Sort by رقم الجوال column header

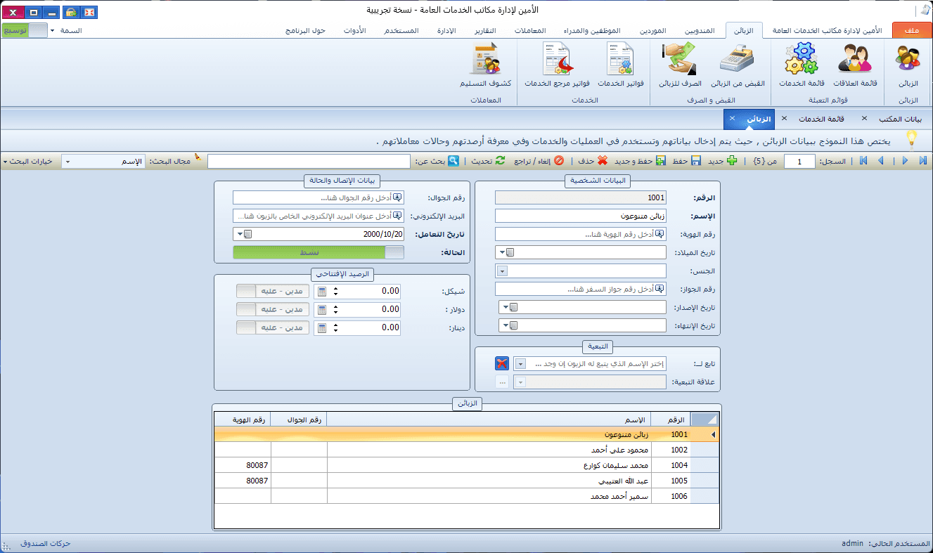click(x=299, y=419)
